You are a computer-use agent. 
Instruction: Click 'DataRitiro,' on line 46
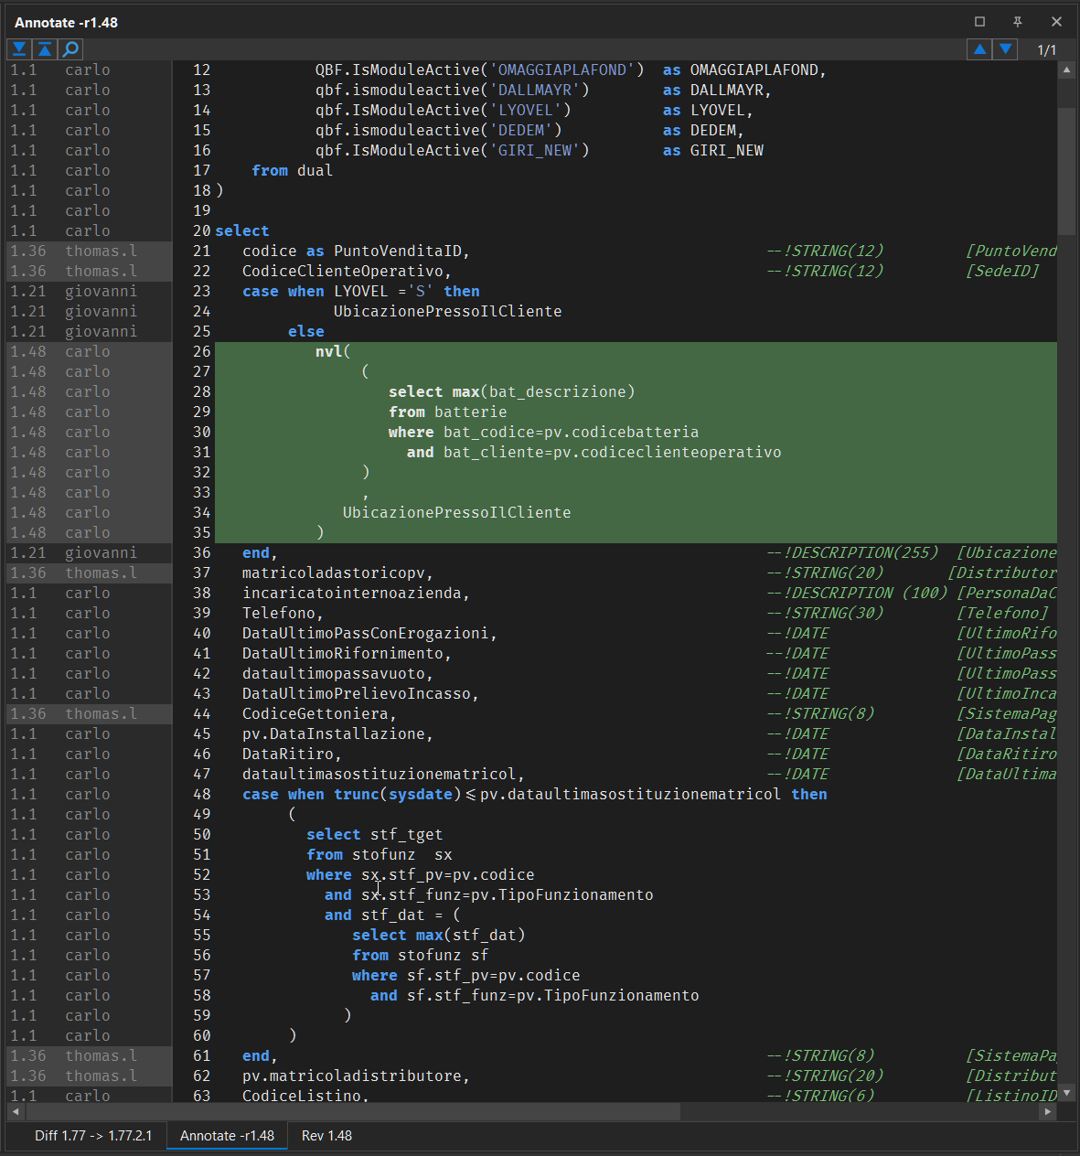point(292,755)
